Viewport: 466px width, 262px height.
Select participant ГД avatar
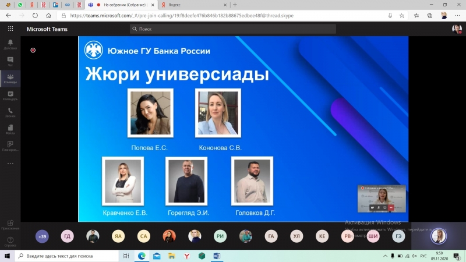click(67, 236)
